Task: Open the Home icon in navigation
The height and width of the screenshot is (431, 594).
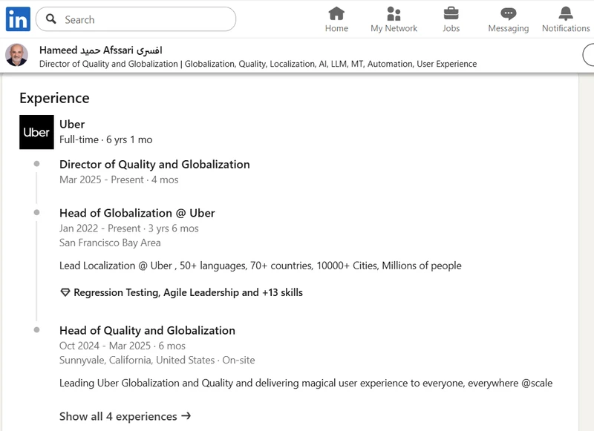Action: pos(336,14)
